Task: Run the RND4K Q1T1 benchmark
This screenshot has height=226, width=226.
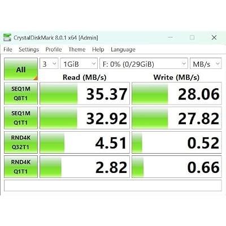Action: (21, 167)
